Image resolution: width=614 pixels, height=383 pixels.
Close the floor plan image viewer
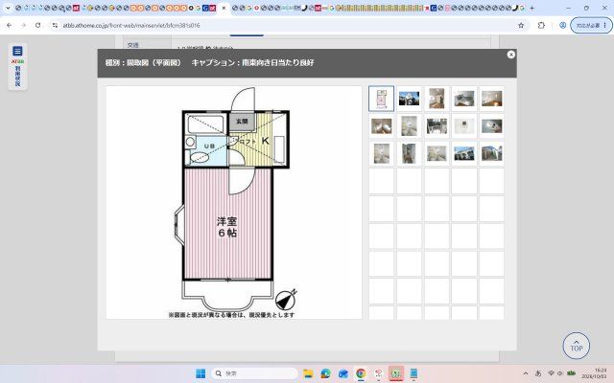tap(510, 55)
